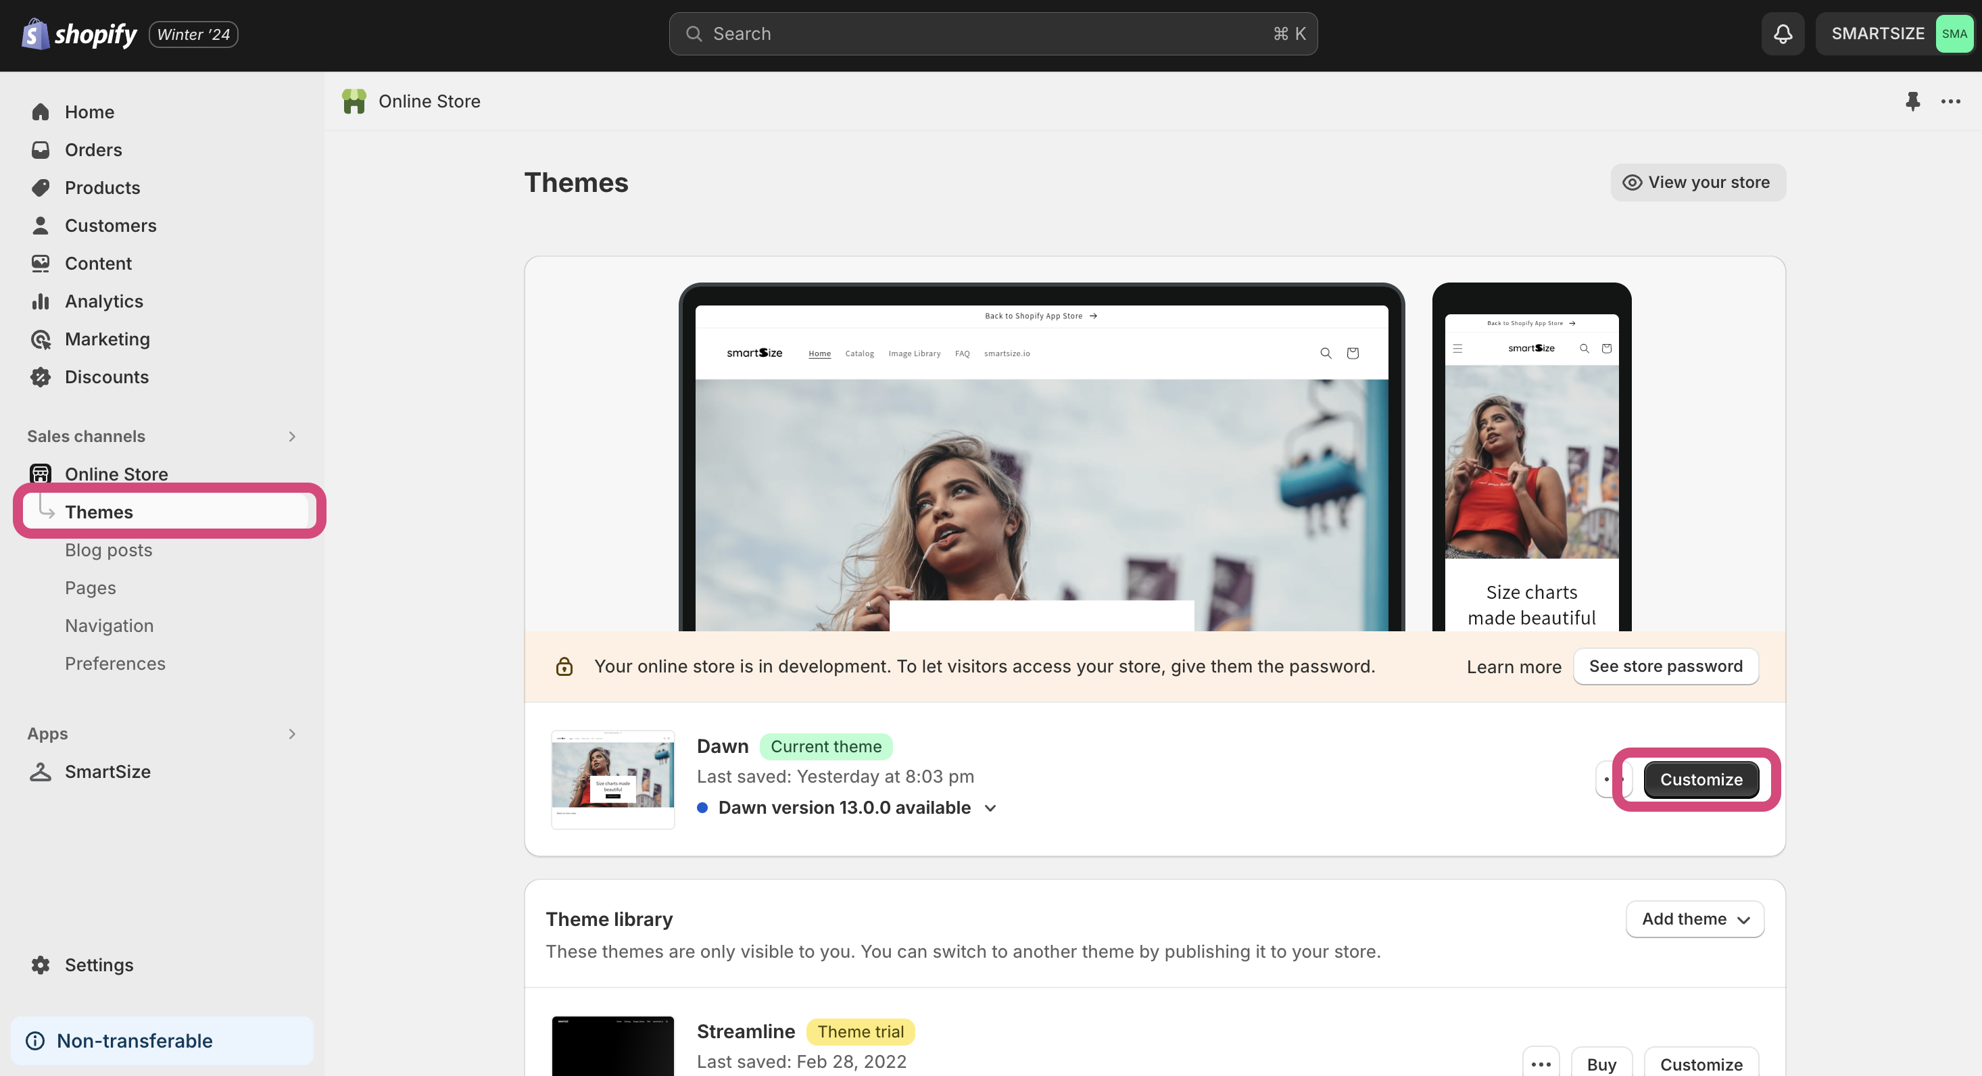Image resolution: width=1982 pixels, height=1076 pixels.
Task: Open Navigation in the sidebar
Action: [x=110, y=625]
